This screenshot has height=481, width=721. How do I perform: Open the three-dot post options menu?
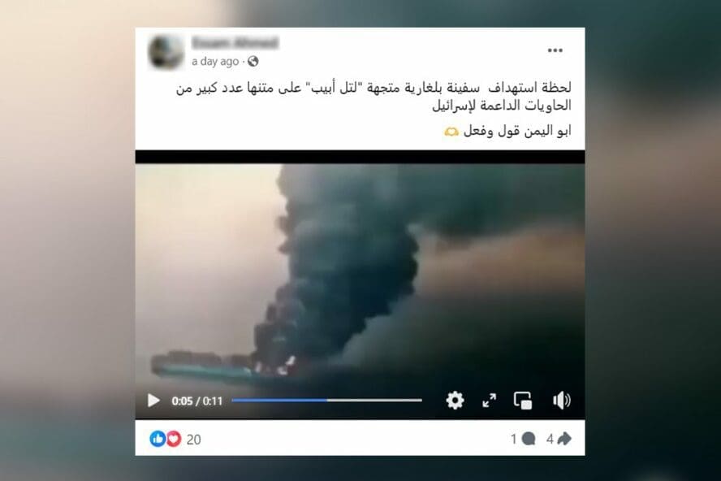point(555,50)
